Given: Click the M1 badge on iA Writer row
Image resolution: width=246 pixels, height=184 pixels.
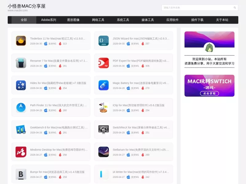Looking at the screenshot, I should click(128, 177).
